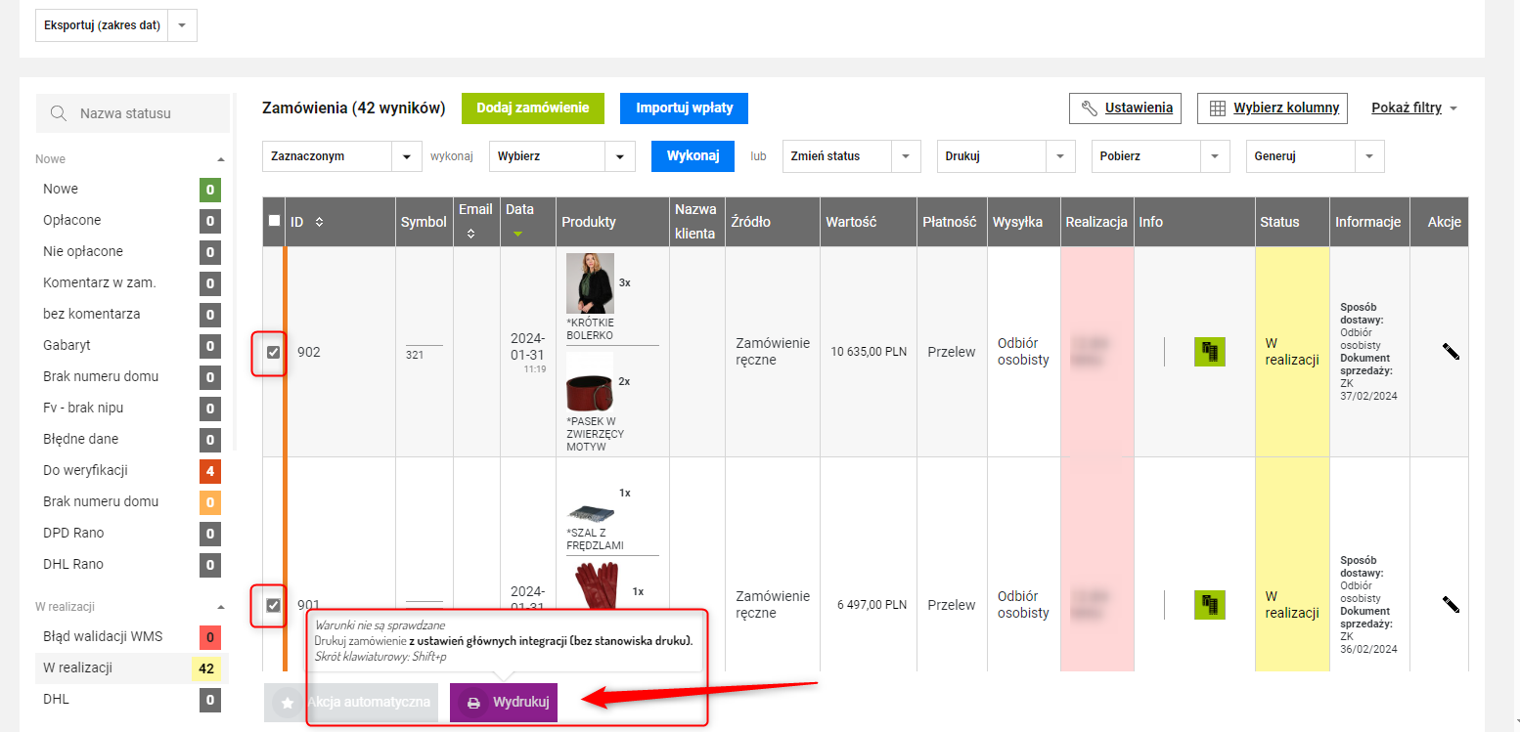The height and width of the screenshot is (732, 1520).
Task: Click the blue Wykonaj button
Action: 693,155
